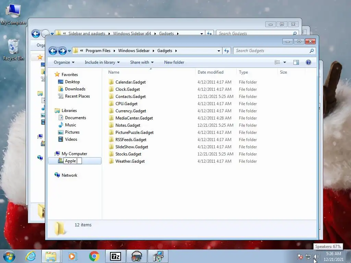Launch Windows Media Player from taskbar
Image resolution: width=351 pixels, height=263 pixels.
[x=72, y=256]
